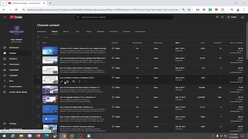Click Internet Explorer taskbar icon
Viewport: 248px width, 139px height.
pos(13,136)
